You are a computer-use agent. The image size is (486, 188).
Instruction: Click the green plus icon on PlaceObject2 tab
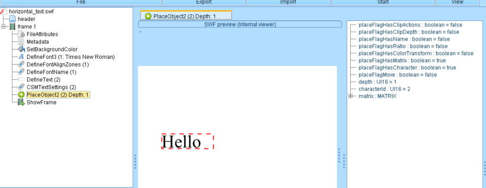148,16
